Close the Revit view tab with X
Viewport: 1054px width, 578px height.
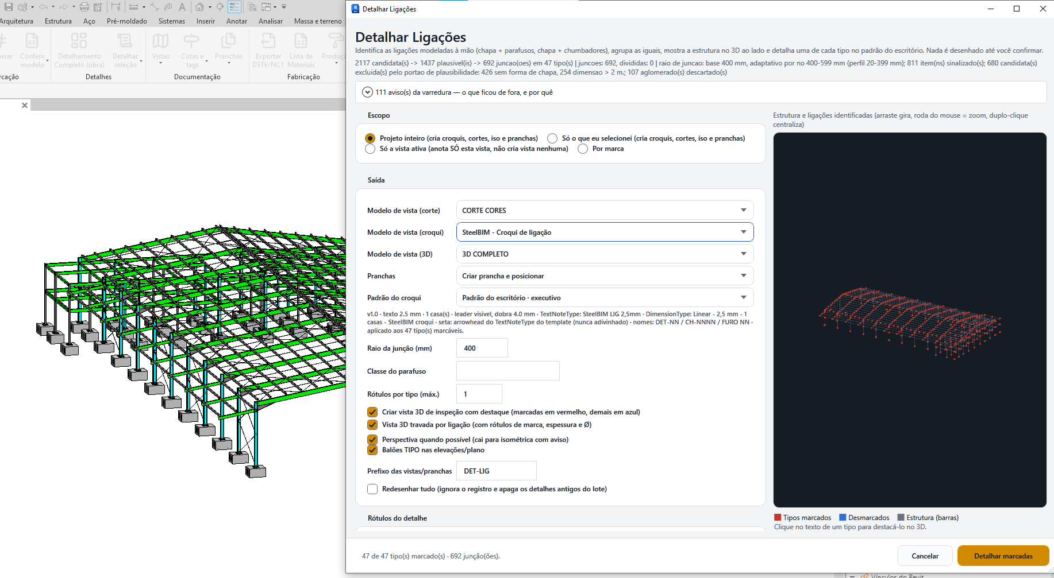coord(25,105)
